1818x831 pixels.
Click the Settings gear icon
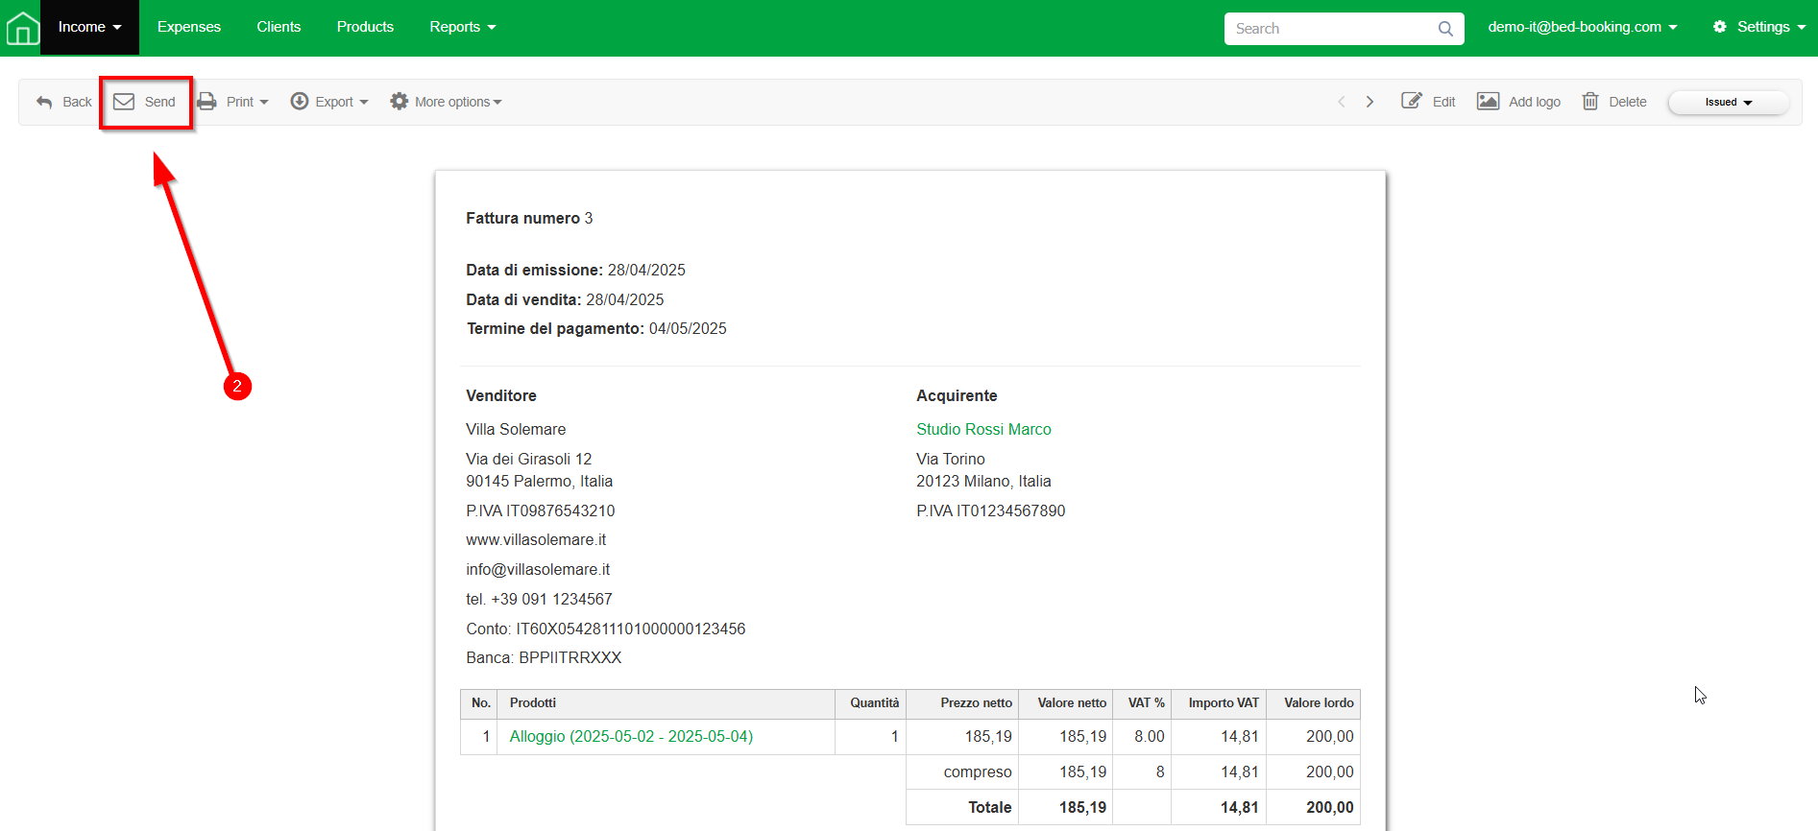(x=1720, y=27)
